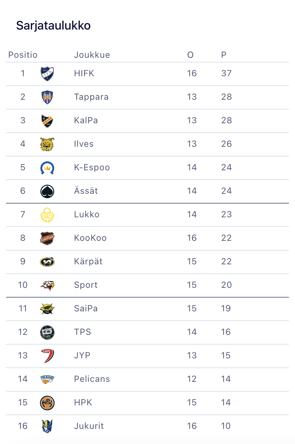Open the SaiPa team name link
The width and height of the screenshot is (295, 444).
click(86, 308)
